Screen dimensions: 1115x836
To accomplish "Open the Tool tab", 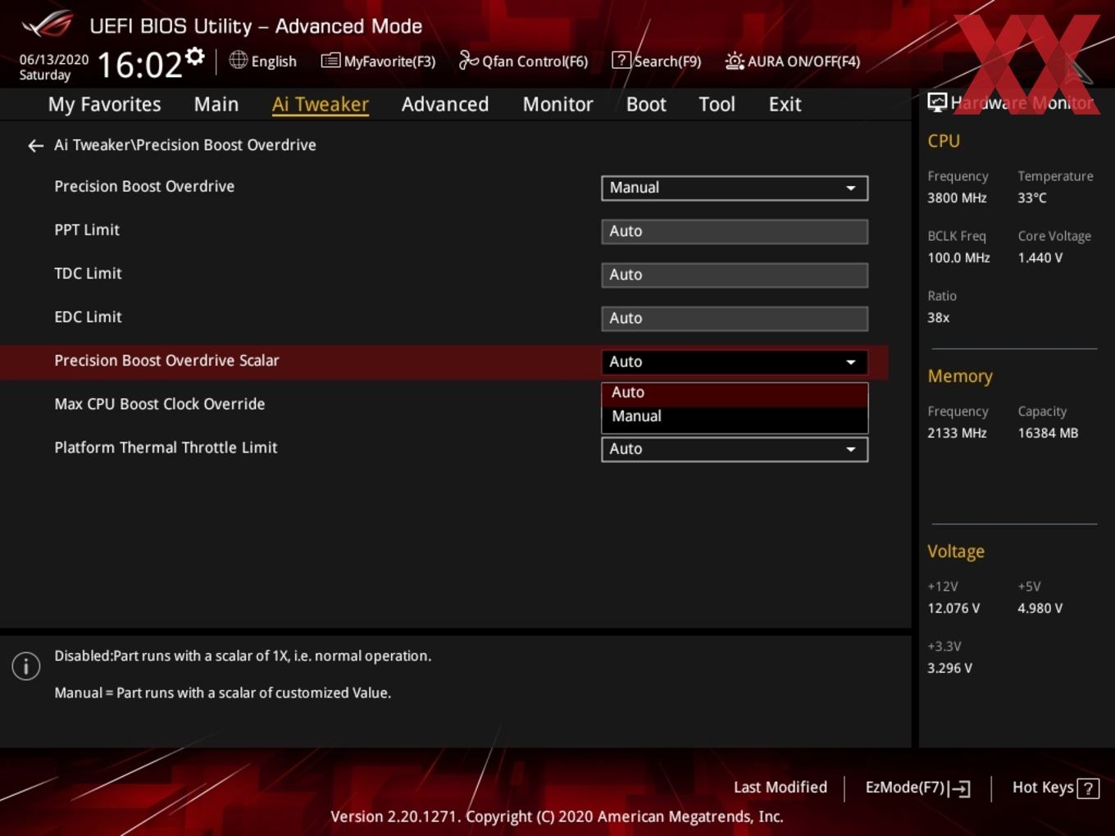I will 717,104.
